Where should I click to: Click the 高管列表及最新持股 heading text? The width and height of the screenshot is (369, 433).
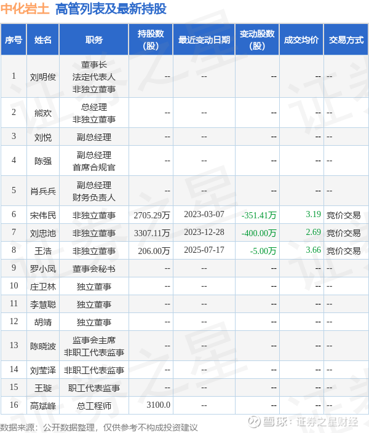[x=111, y=9]
